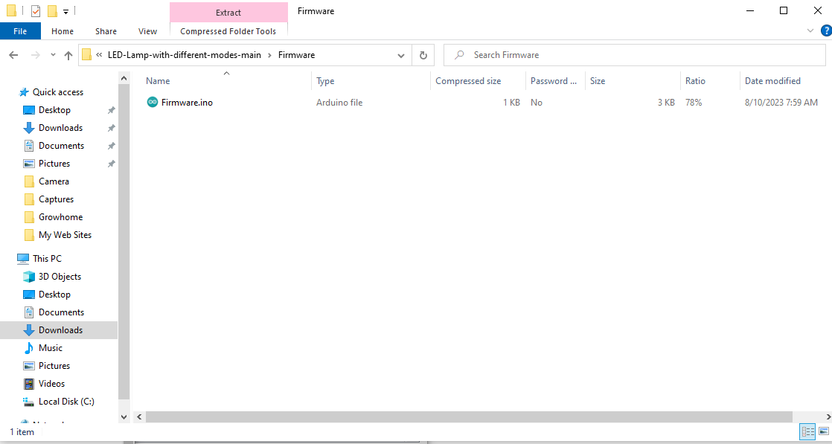Image resolution: width=832 pixels, height=444 pixels.
Task: Click Firmware segment in address bar
Action: point(297,54)
